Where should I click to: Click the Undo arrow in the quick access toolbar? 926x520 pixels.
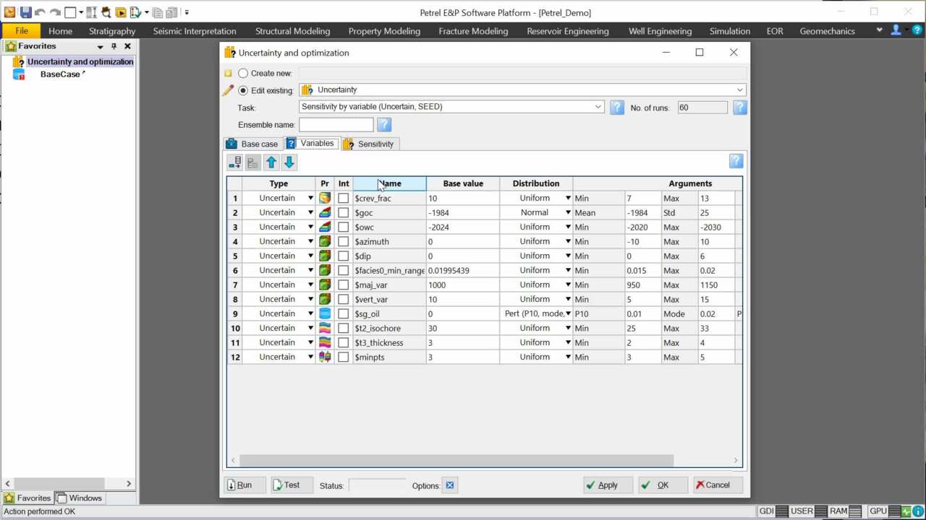pyautogui.click(x=41, y=12)
